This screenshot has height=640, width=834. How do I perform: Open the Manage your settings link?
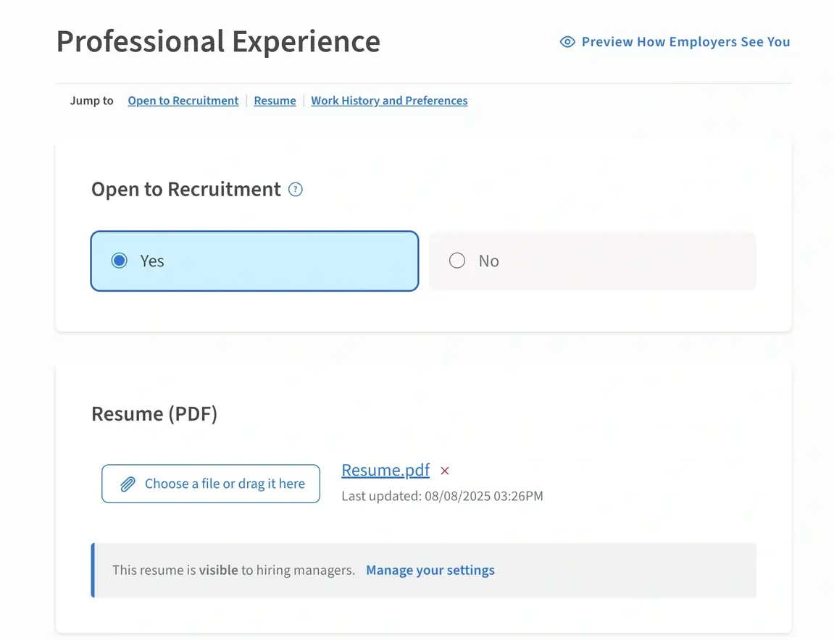click(x=430, y=570)
